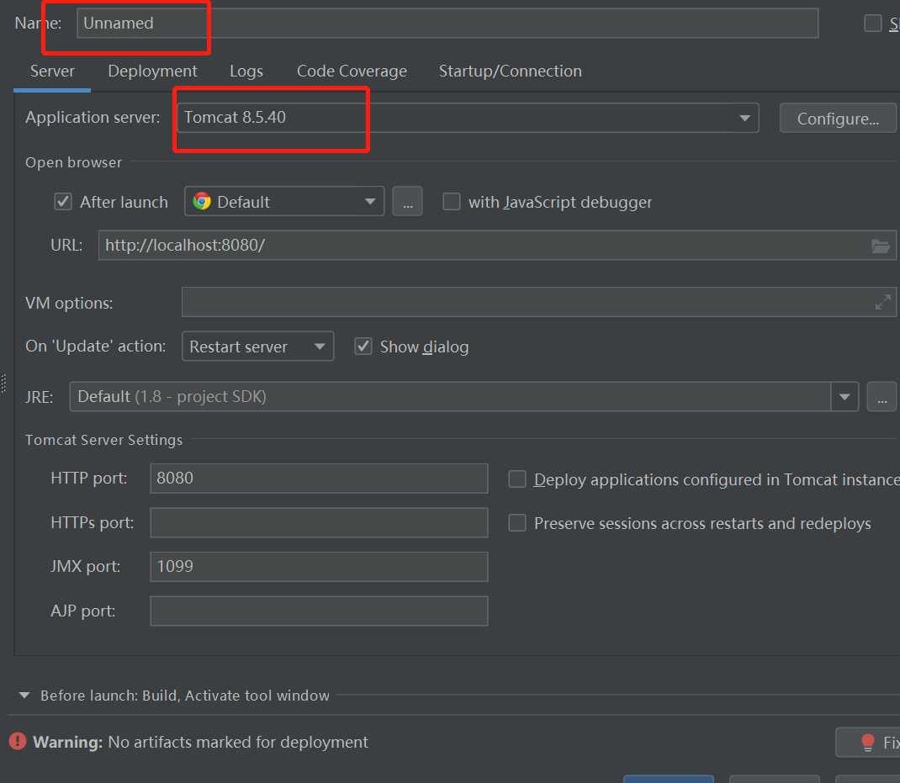Click the checkbox at top right of Name row
The image size is (900, 783).
[873, 23]
